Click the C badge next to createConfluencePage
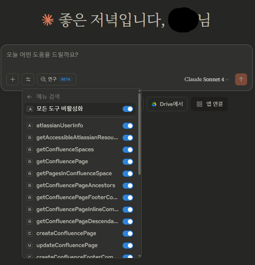255x265 pixels. pyautogui.click(x=30, y=234)
